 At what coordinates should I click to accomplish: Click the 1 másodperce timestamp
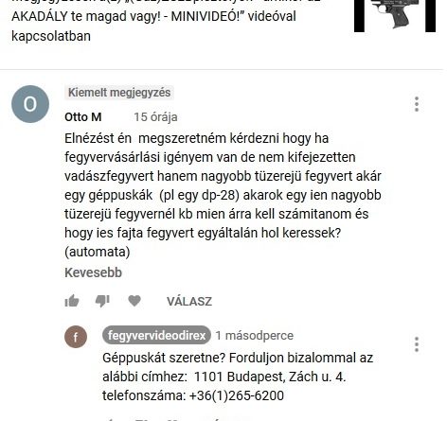click(x=255, y=336)
